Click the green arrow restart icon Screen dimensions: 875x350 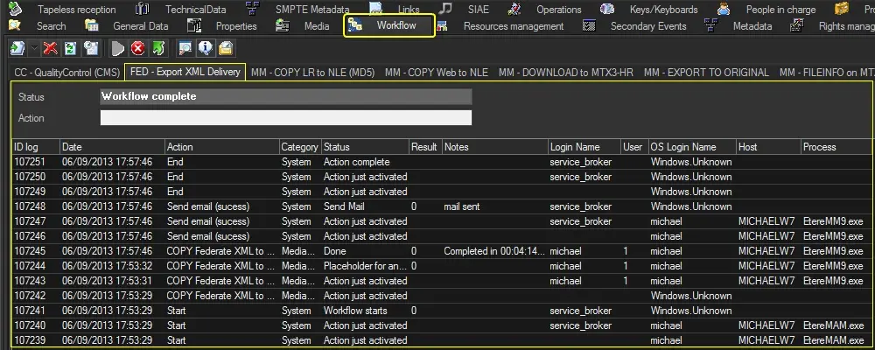(157, 48)
